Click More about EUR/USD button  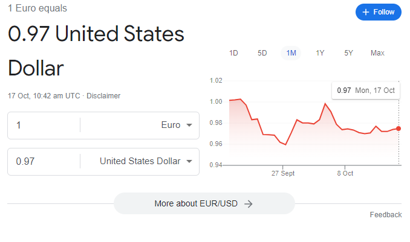[204, 203]
